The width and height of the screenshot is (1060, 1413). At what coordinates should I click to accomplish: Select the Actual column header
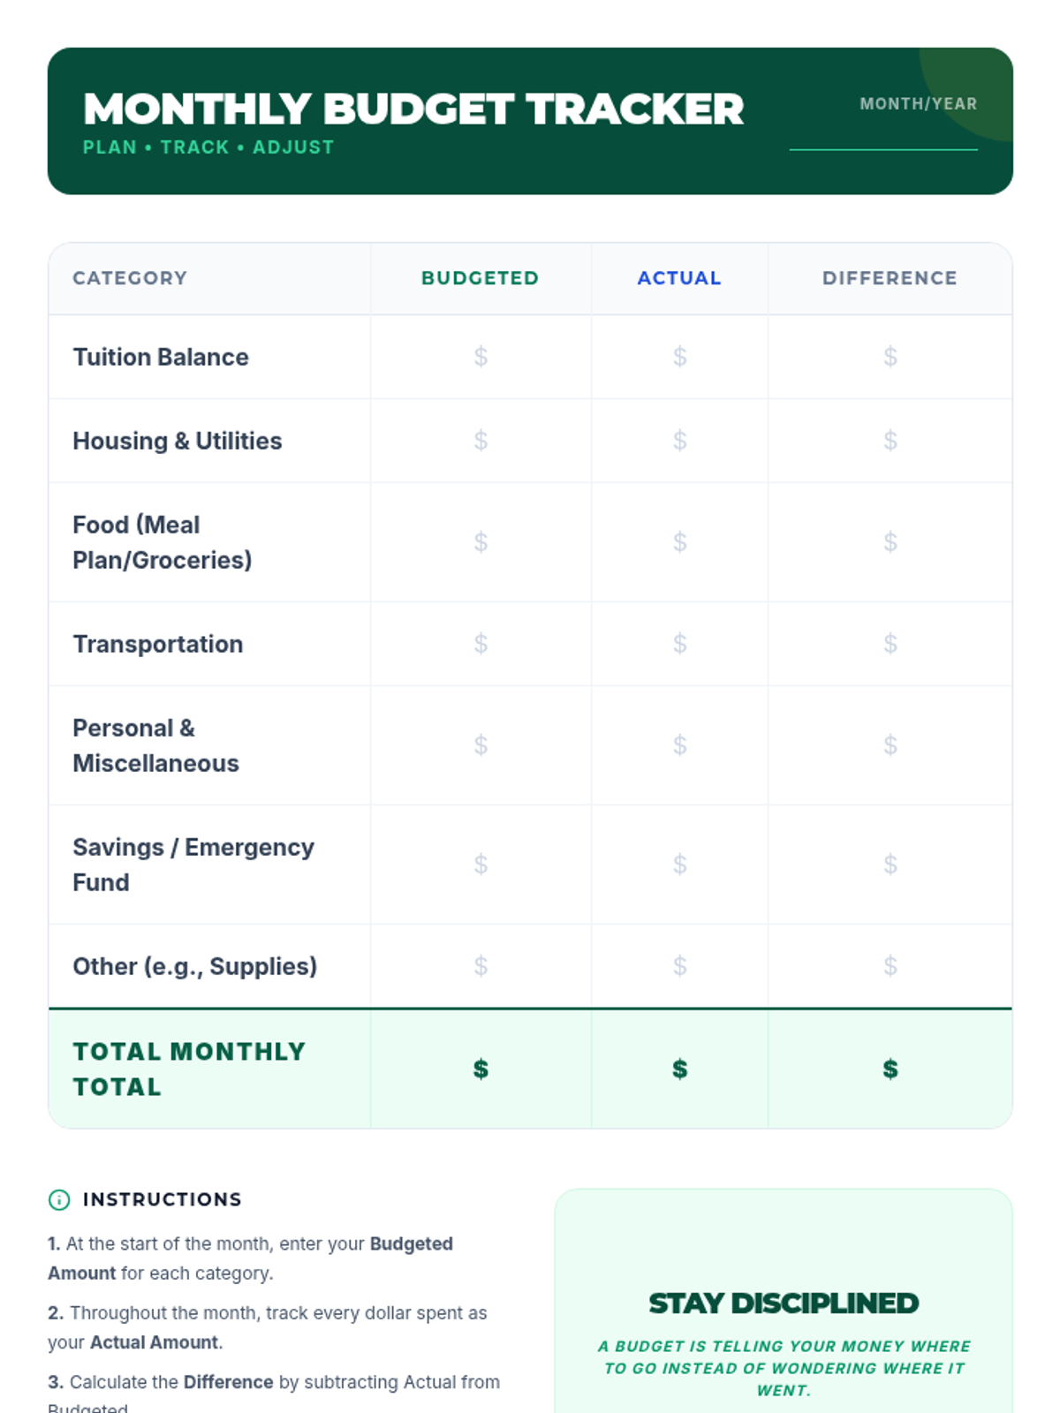(x=679, y=278)
